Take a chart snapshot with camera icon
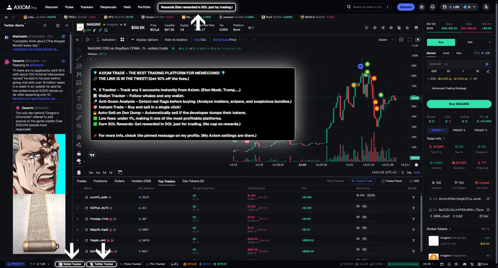 417,40
